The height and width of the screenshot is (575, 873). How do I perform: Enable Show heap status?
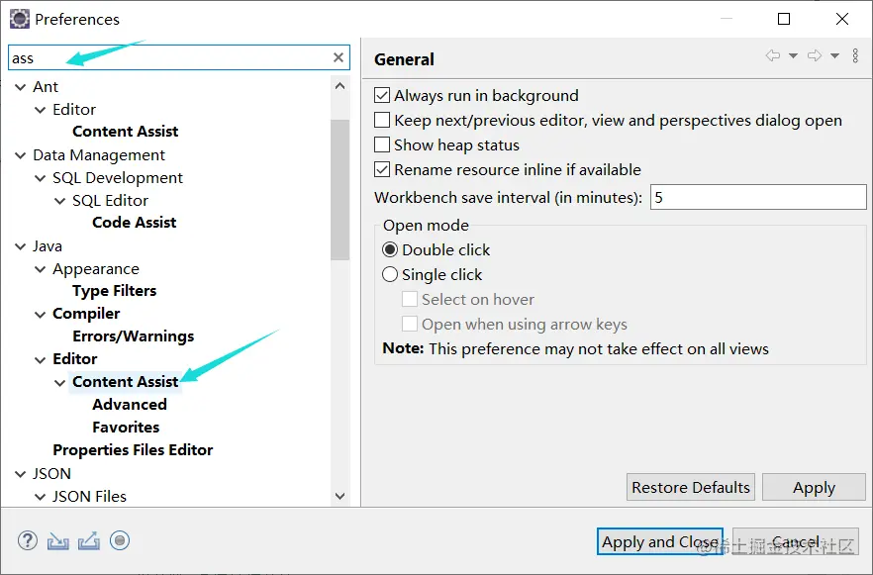tap(382, 144)
